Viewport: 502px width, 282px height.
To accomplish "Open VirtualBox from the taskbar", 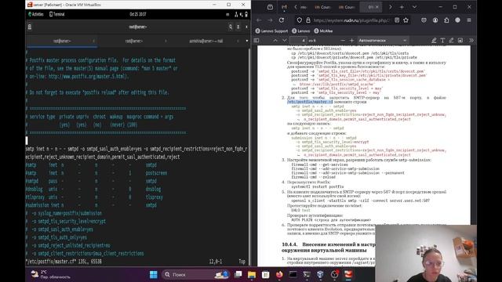I will coord(320,274).
